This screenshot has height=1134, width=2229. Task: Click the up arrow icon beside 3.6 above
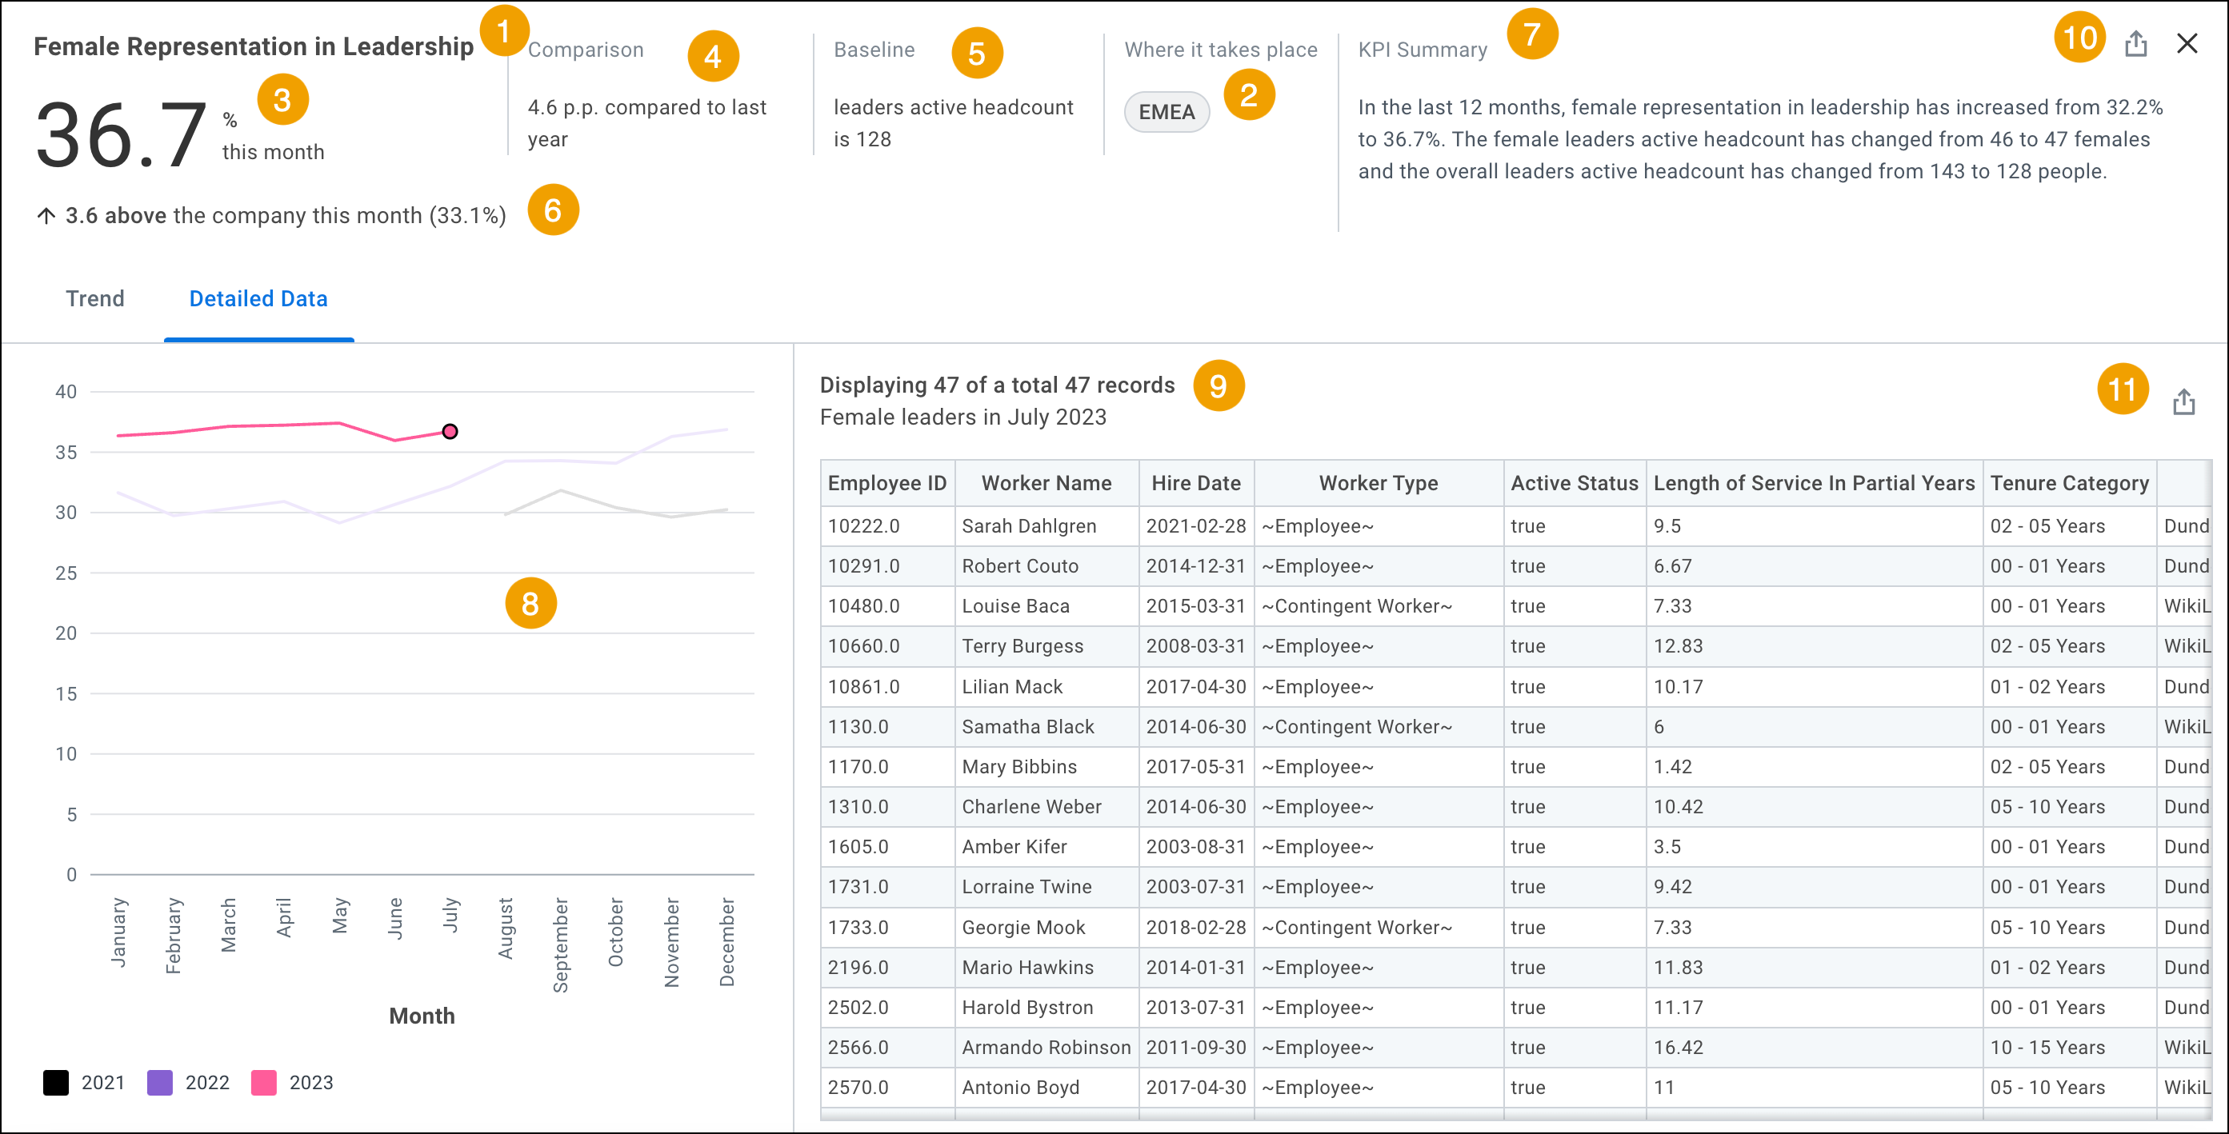coord(46,215)
